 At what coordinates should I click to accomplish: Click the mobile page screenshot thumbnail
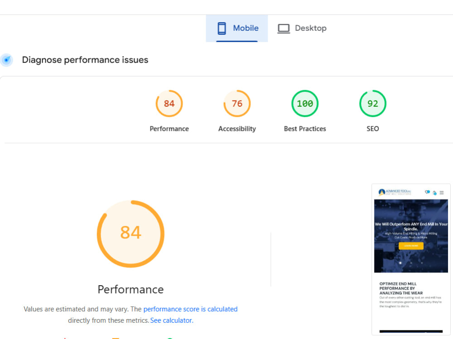[411, 259]
